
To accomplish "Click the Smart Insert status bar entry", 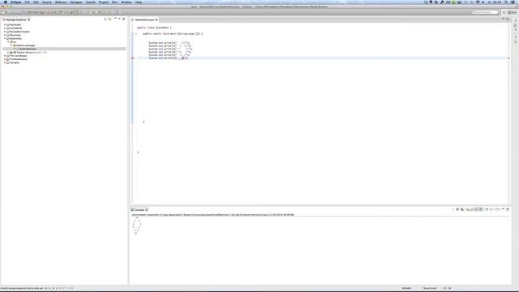I will (x=430, y=288).
